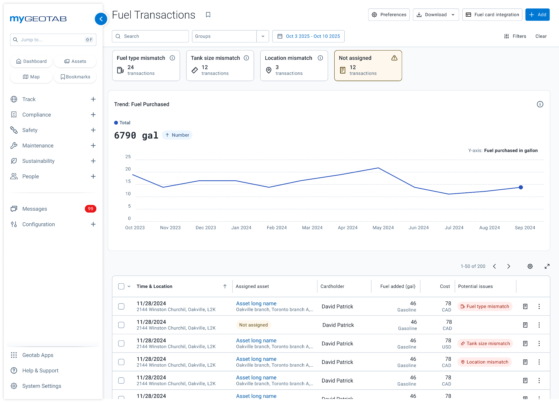Bookmark the Fuel Transactions page
This screenshot has height=403, width=559.
pos(208,15)
